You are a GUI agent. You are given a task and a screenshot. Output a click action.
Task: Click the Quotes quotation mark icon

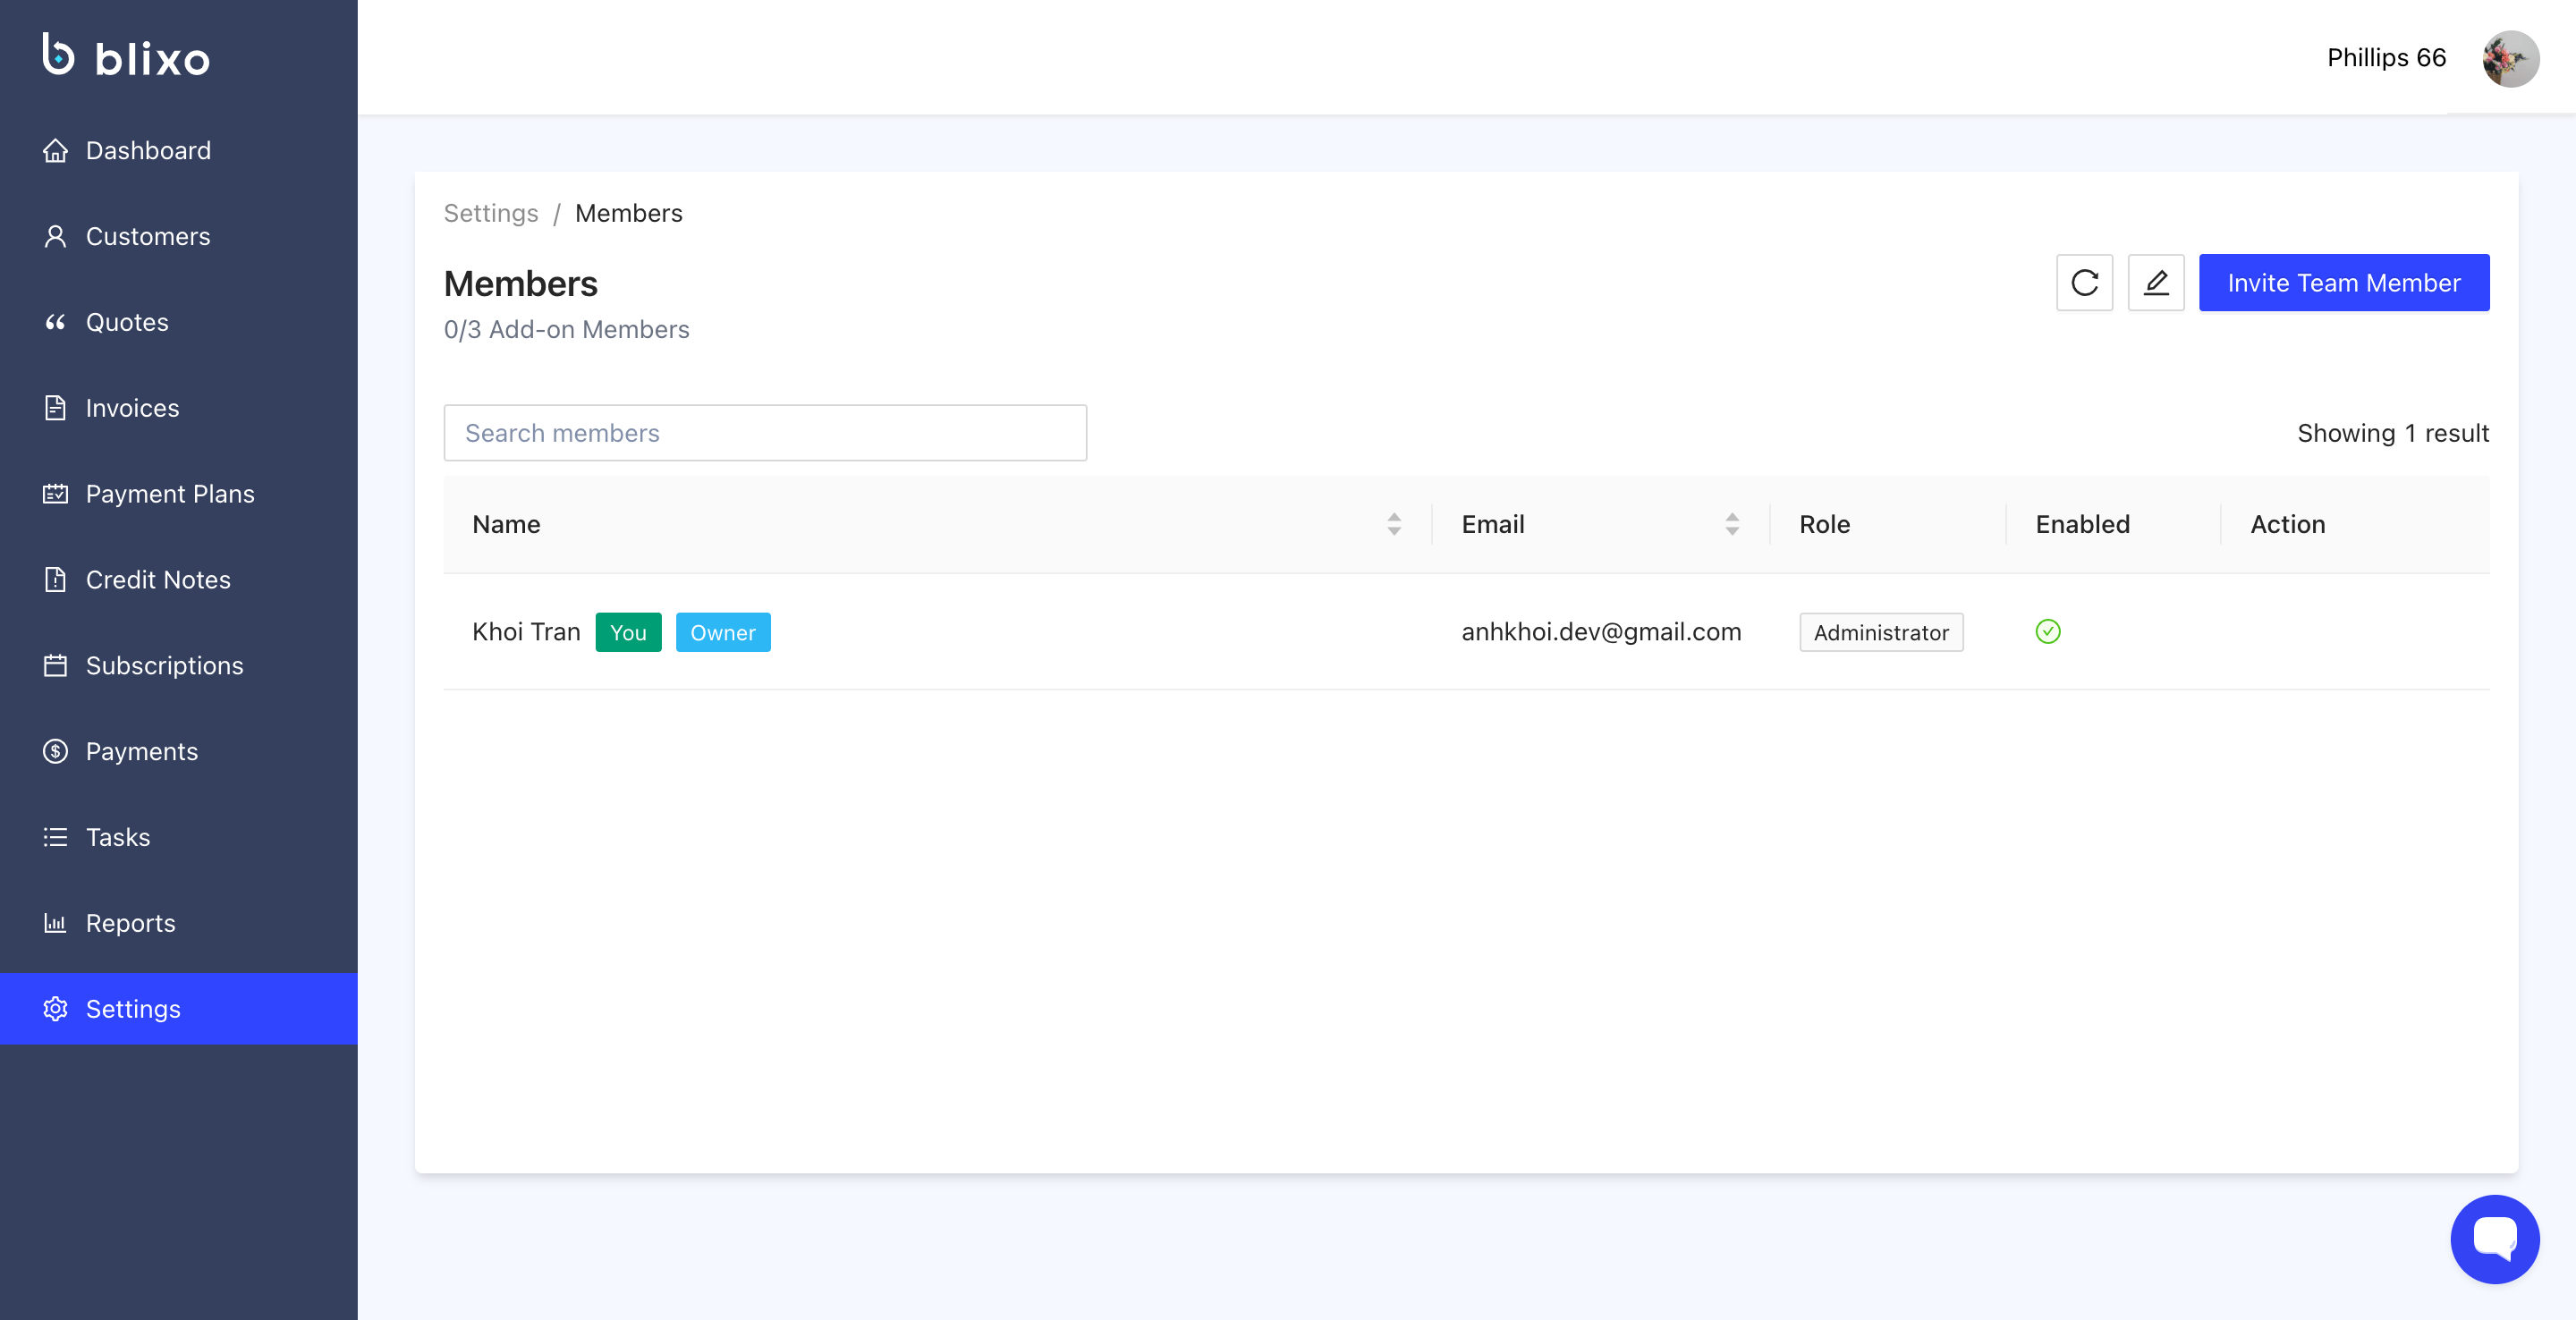(55, 322)
